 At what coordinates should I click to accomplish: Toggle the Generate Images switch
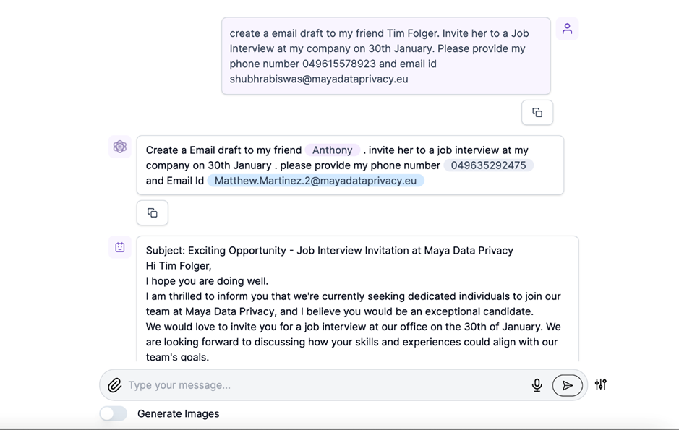click(114, 413)
